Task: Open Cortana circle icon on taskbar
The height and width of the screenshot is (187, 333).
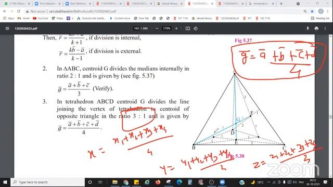Action: (90, 182)
